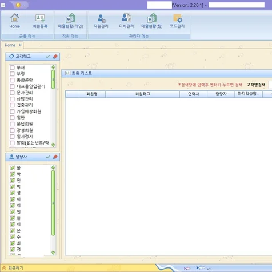Sort by 회원명 column header
Image resolution: width=272 pixels, height=272 pixels.
(x=92, y=94)
